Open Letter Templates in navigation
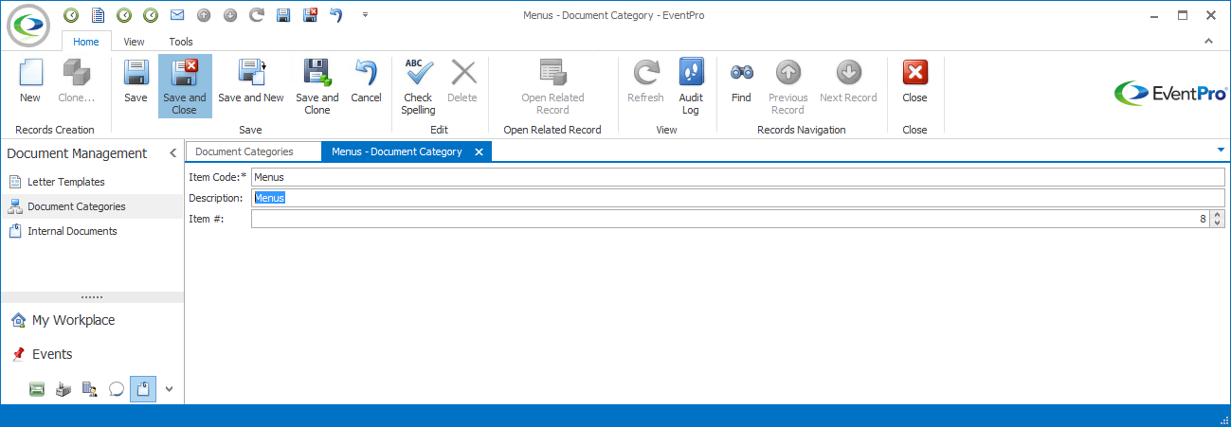This screenshot has width=1231, height=427. tap(92, 182)
